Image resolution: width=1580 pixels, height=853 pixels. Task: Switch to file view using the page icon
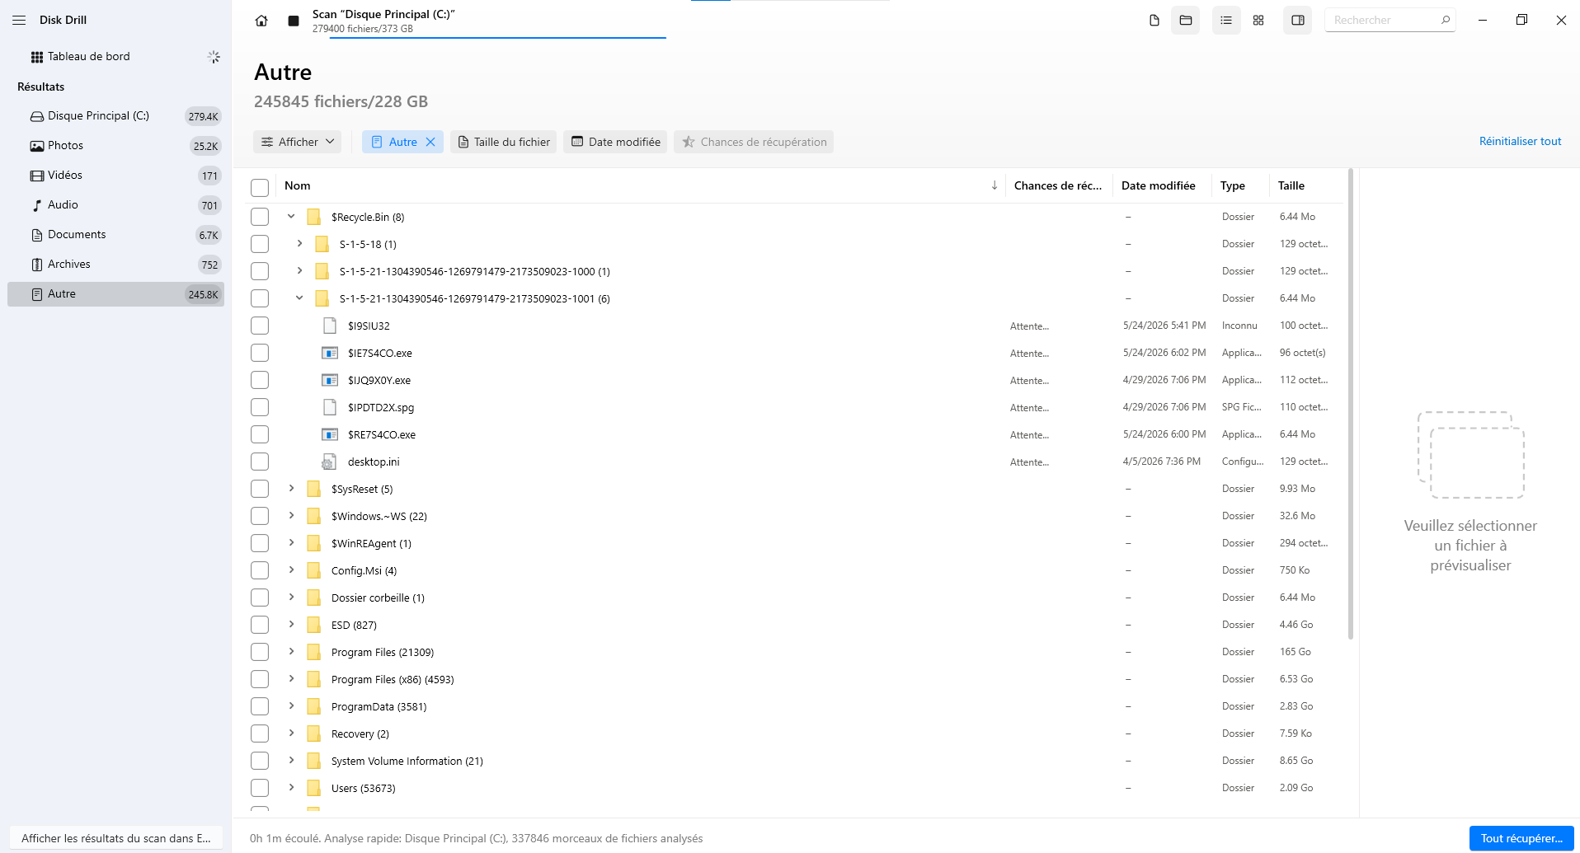[x=1154, y=20]
